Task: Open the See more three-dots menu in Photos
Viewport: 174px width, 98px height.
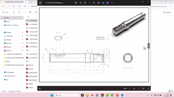Action: click(112, 3)
